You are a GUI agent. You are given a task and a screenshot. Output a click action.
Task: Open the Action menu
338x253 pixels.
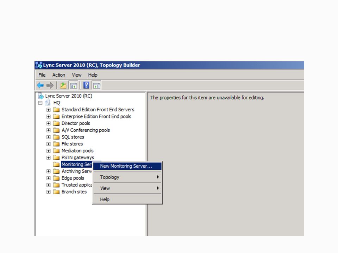click(59, 75)
